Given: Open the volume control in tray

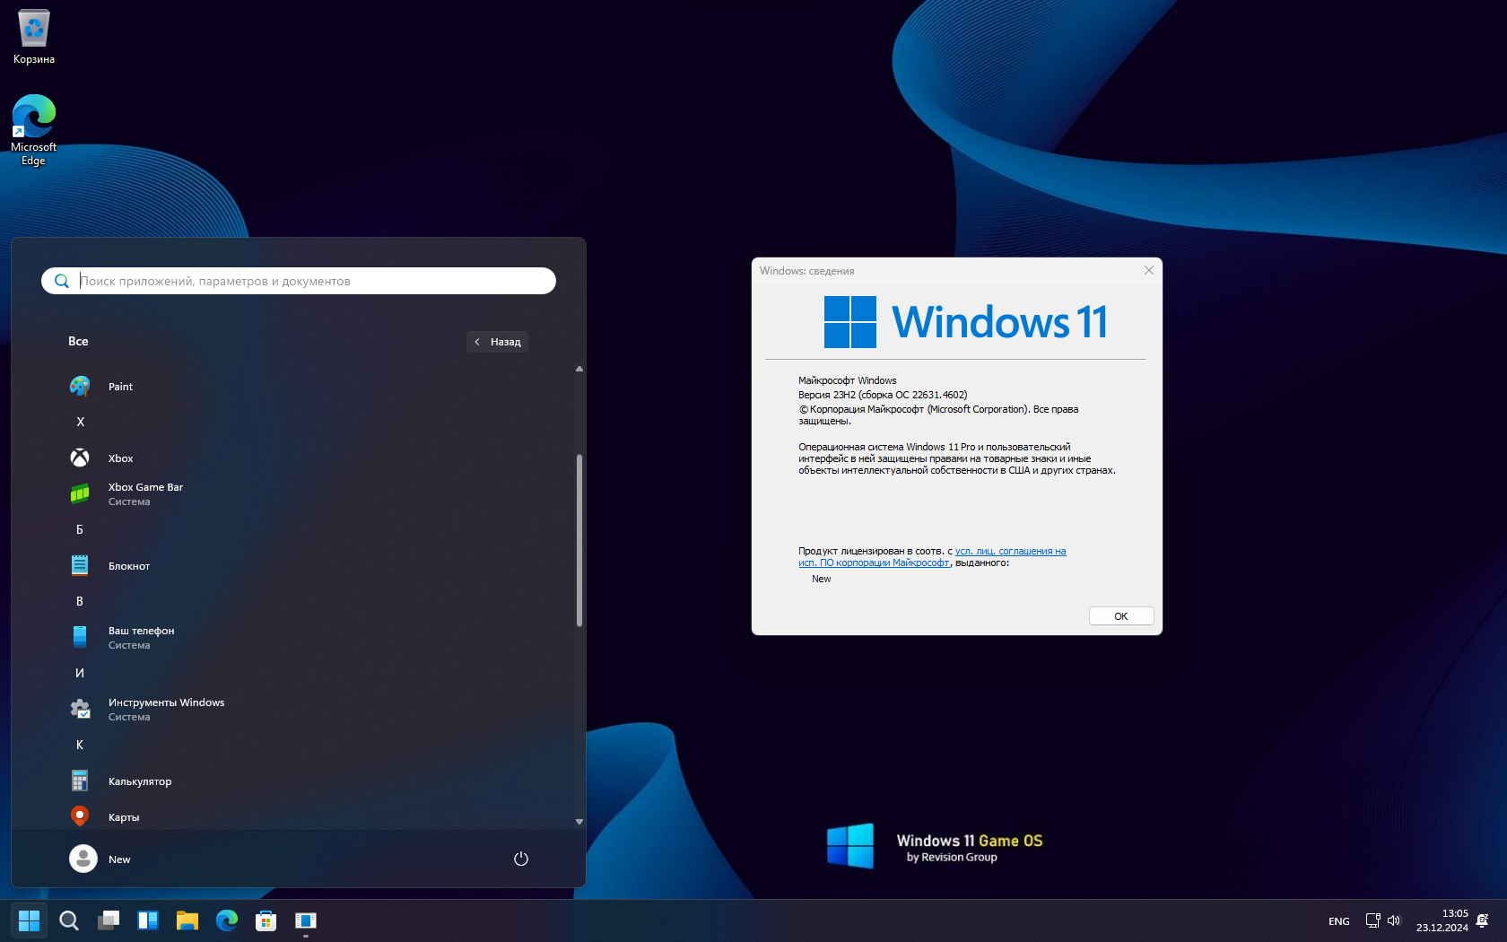Looking at the screenshot, I should 1394,920.
